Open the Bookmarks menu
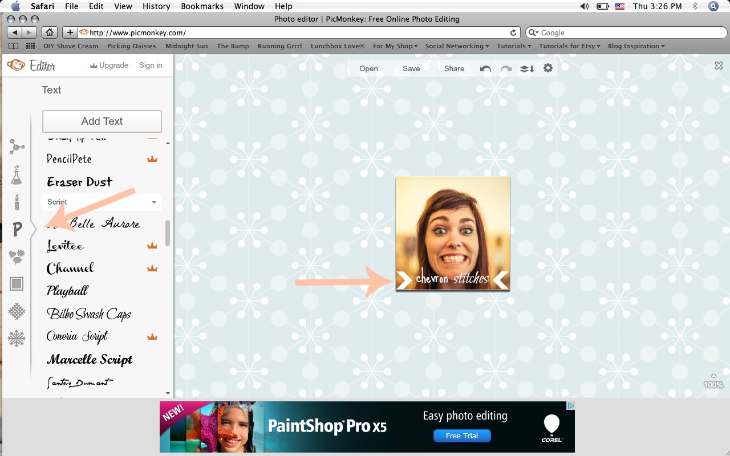 click(202, 6)
